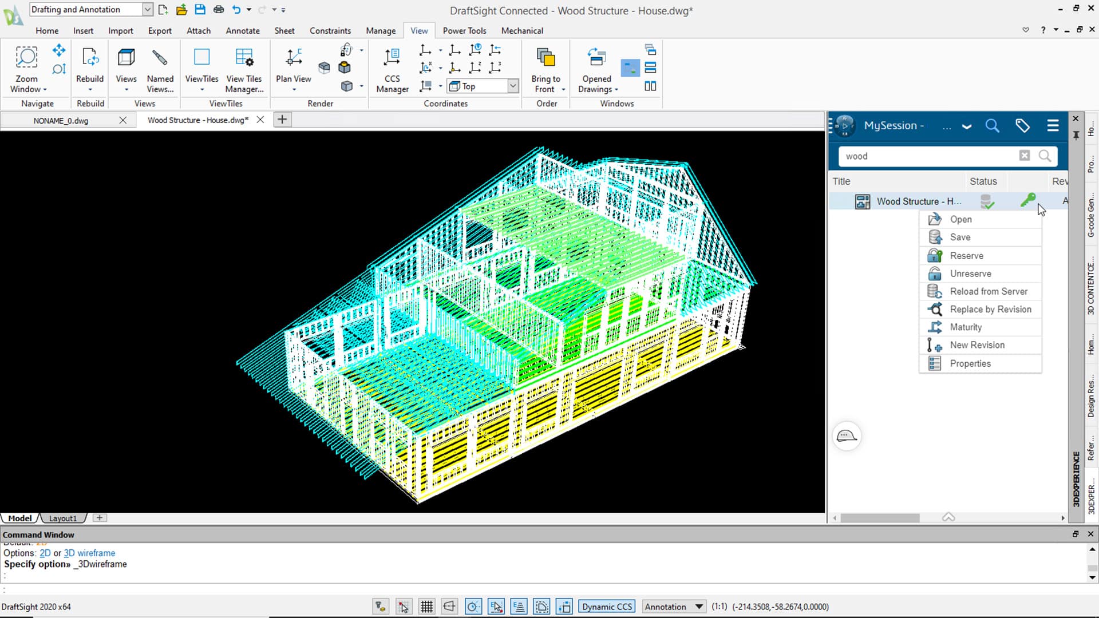Image resolution: width=1099 pixels, height=618 pixels.
Task: Expand the MySession panel menu
Action: click(x=1054, y=125)
